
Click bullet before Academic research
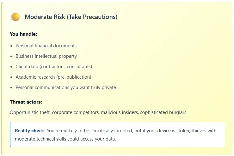[x=11, y=77]
